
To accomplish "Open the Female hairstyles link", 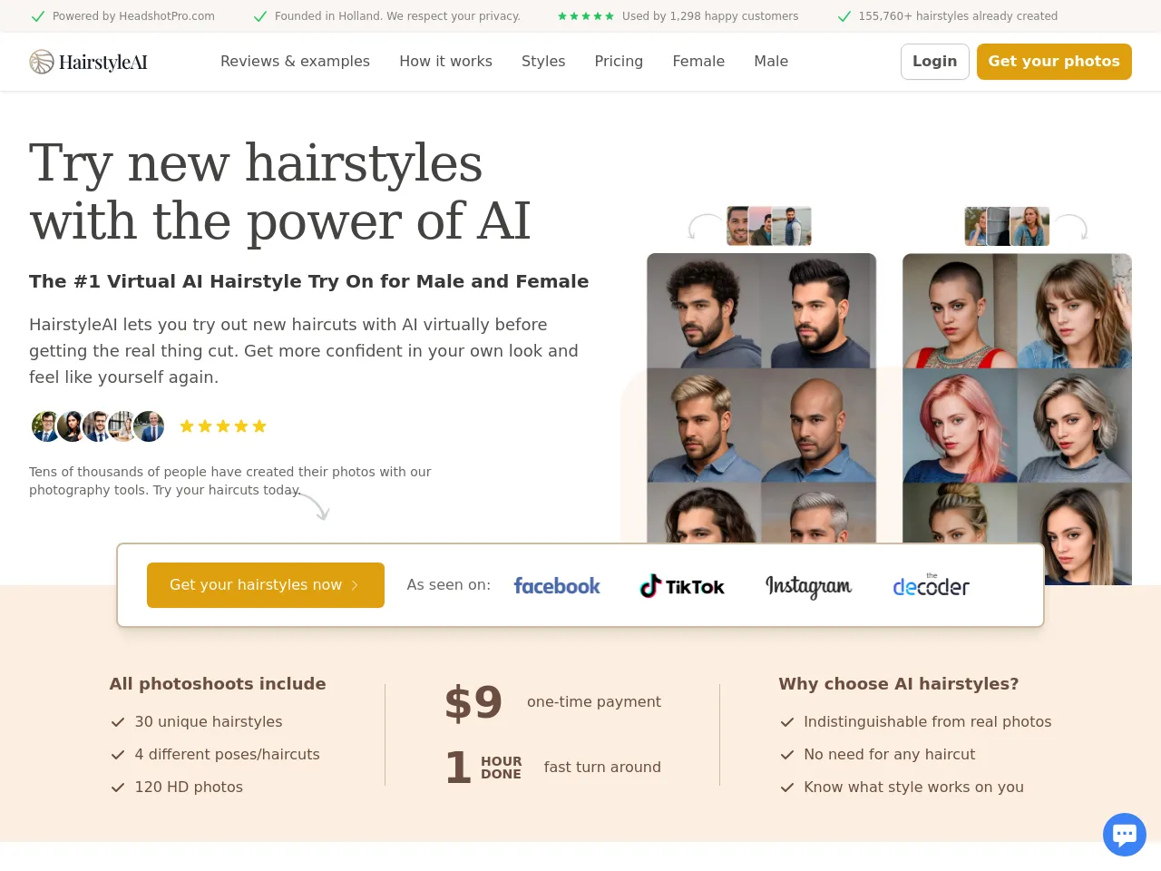I will point(698,62).
